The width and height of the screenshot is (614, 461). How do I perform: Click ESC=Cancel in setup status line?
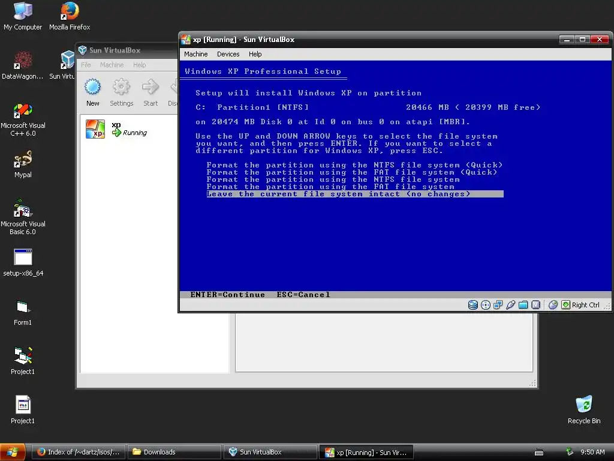click(303, 295)
